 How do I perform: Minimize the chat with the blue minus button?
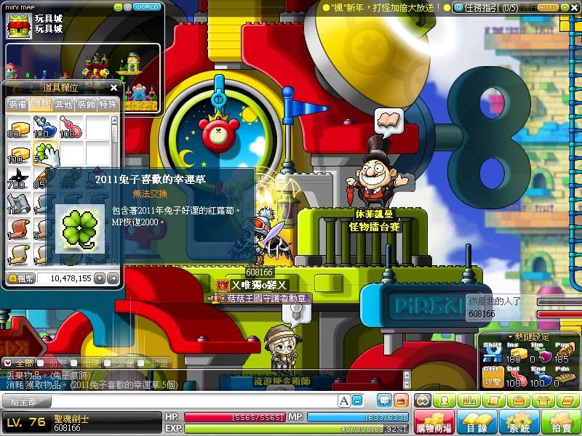pos(357,401)
